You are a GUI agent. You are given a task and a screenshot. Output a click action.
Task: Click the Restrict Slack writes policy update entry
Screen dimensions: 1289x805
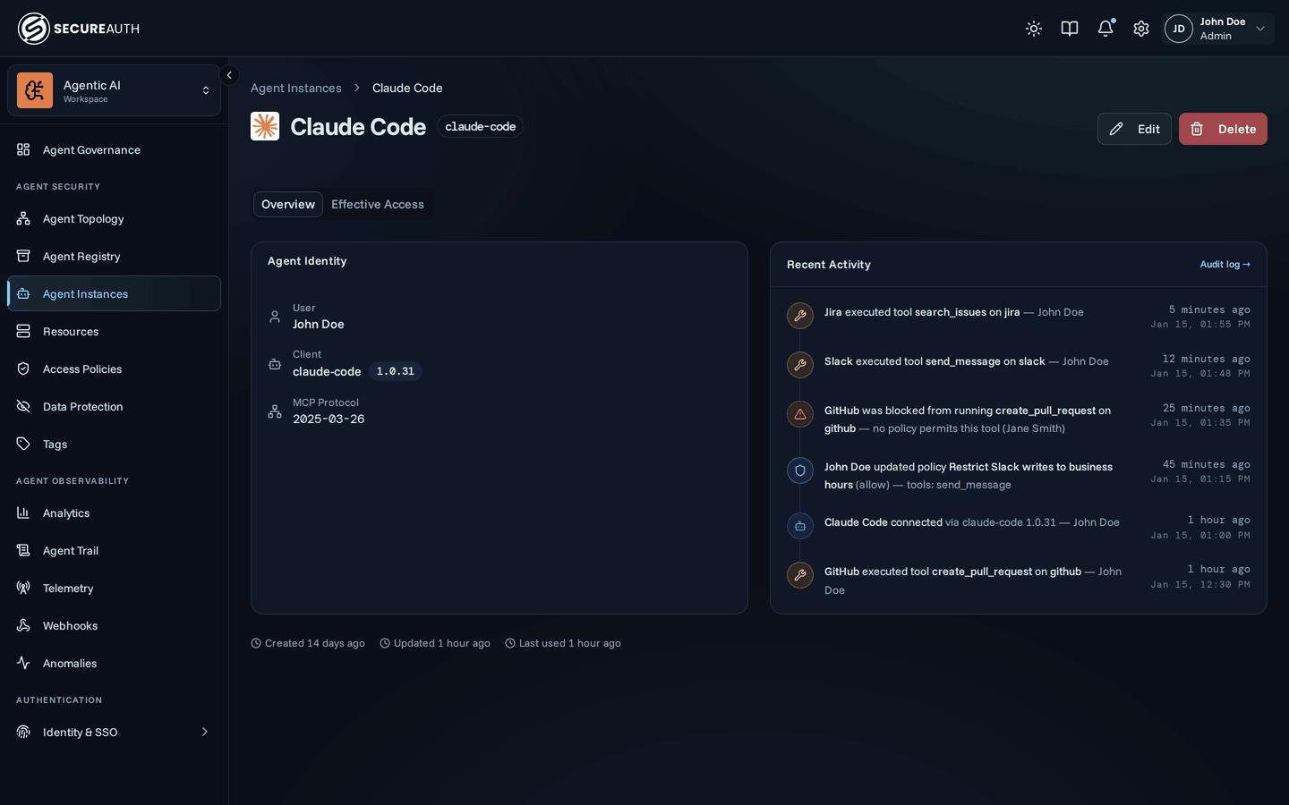point(1019,475)
